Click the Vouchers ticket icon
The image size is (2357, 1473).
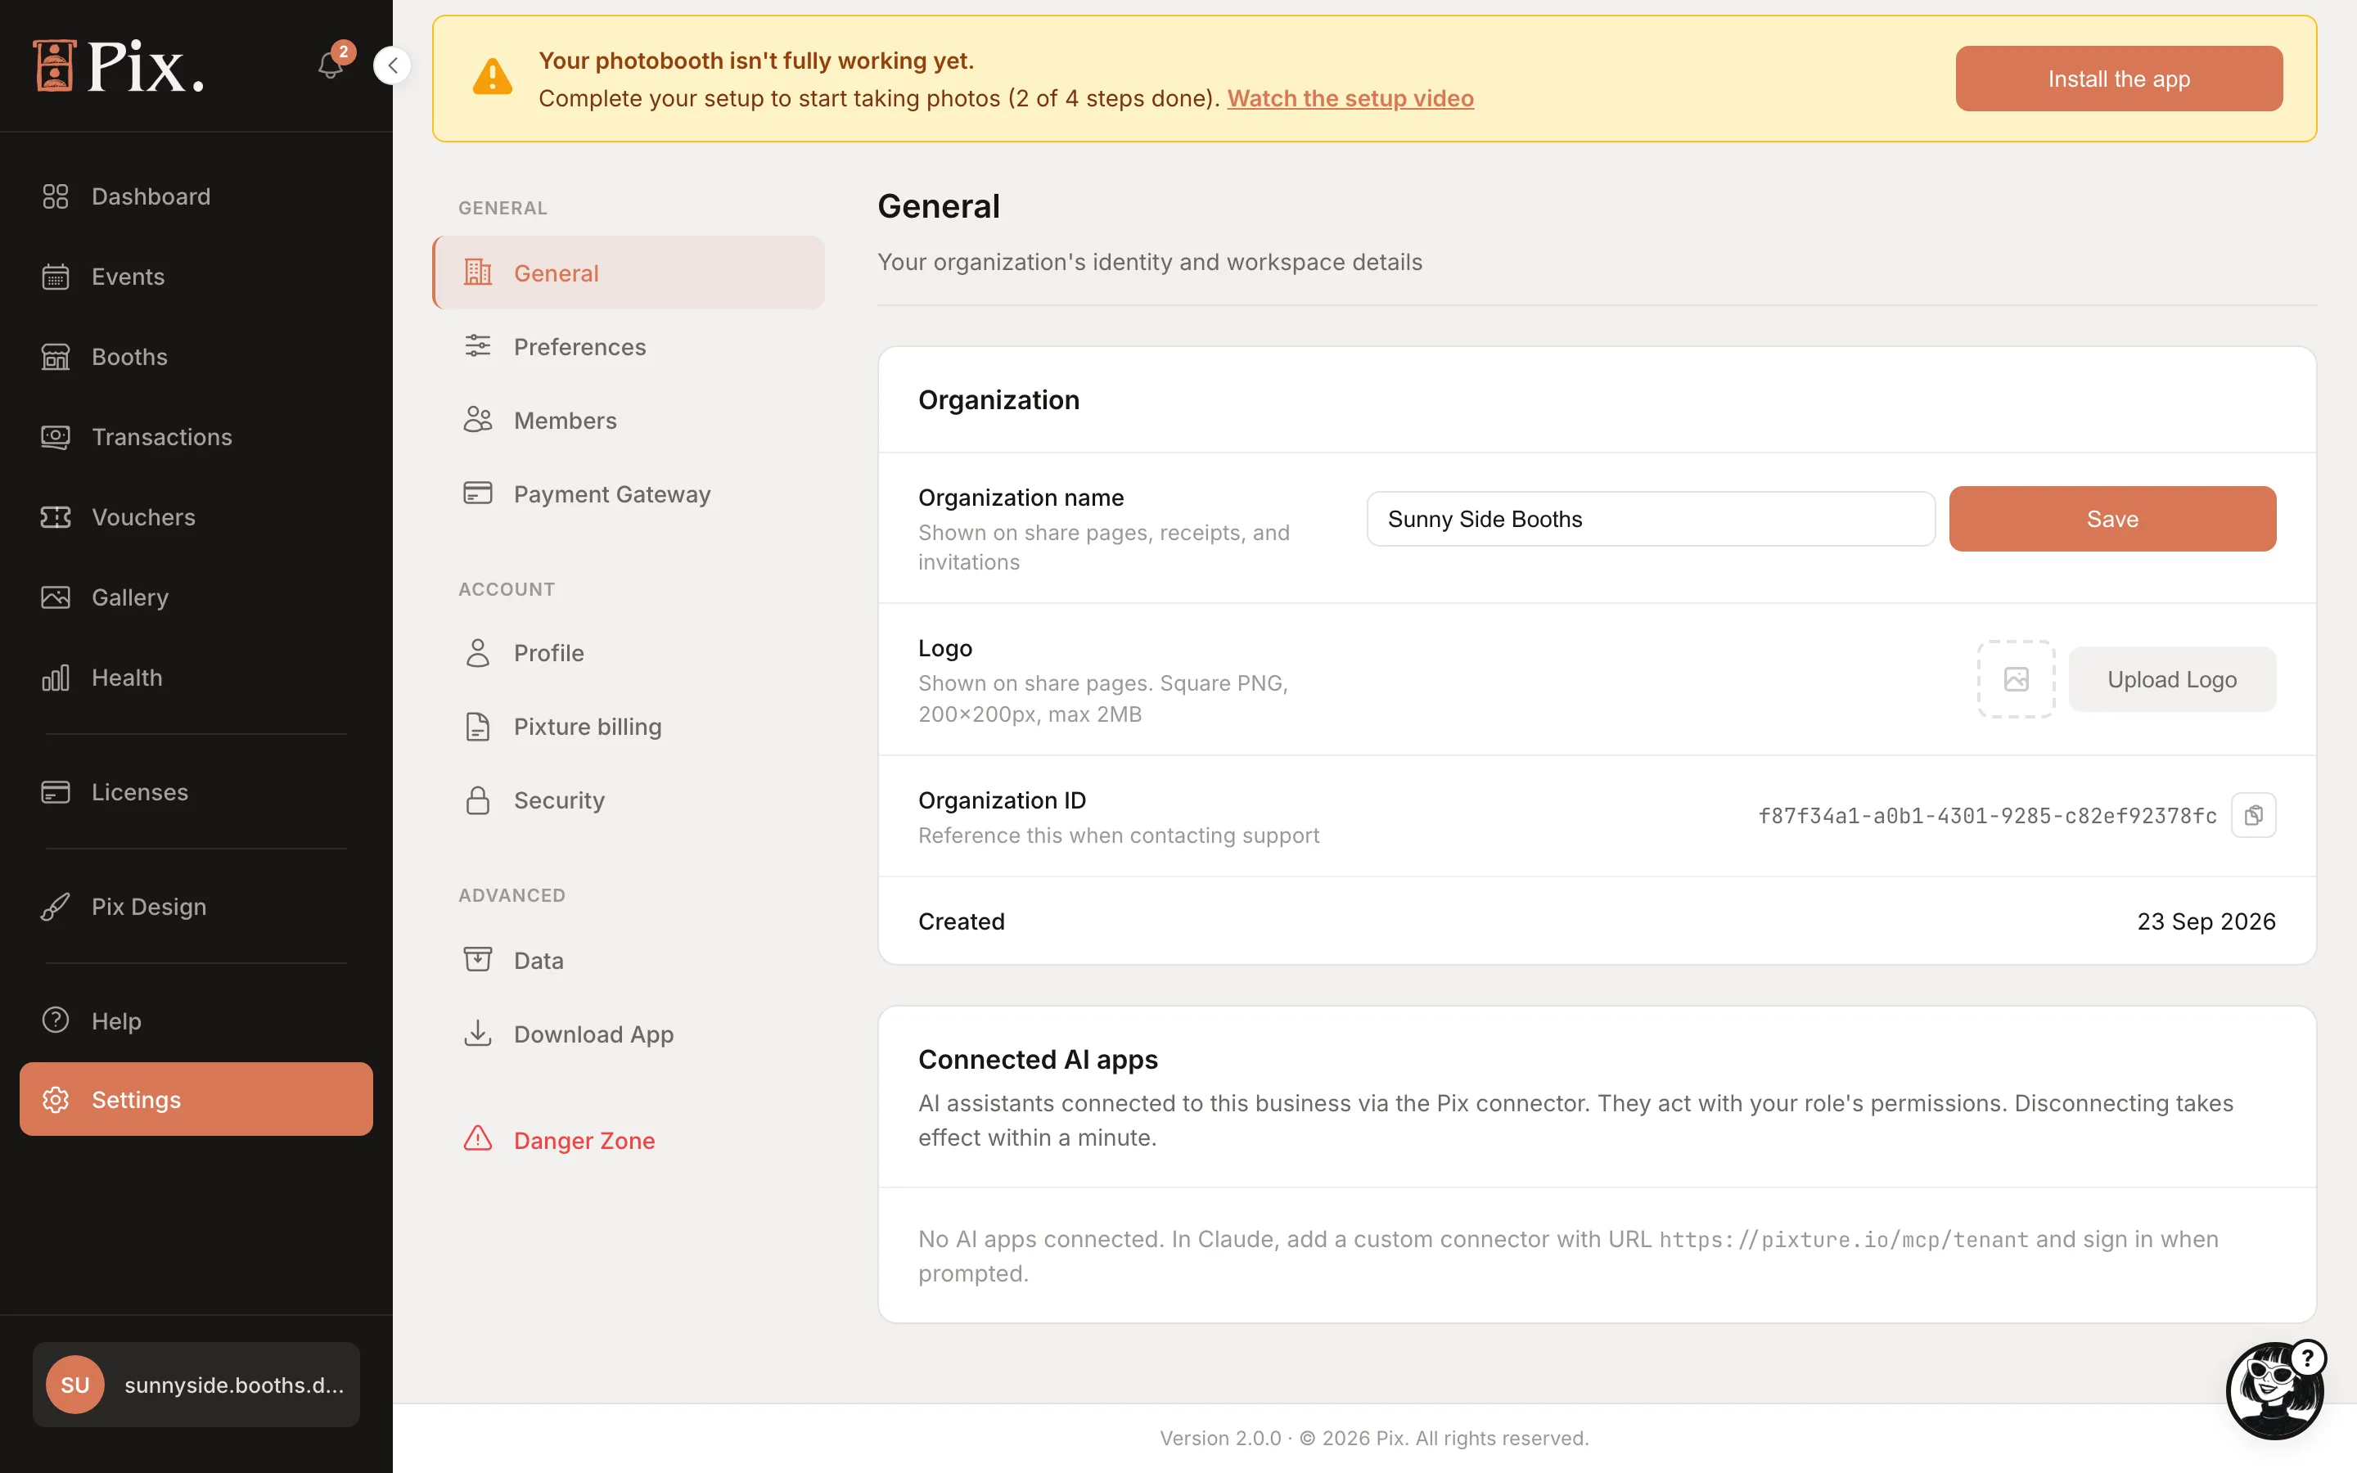[56, 517]
